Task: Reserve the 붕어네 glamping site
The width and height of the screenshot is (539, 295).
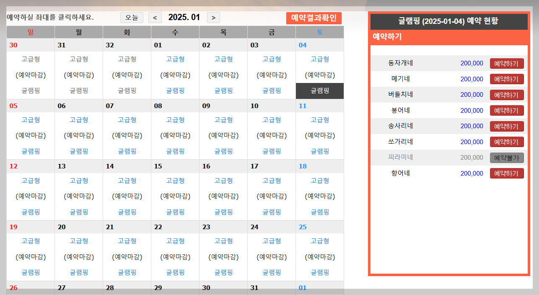Action: coord(506,110)
